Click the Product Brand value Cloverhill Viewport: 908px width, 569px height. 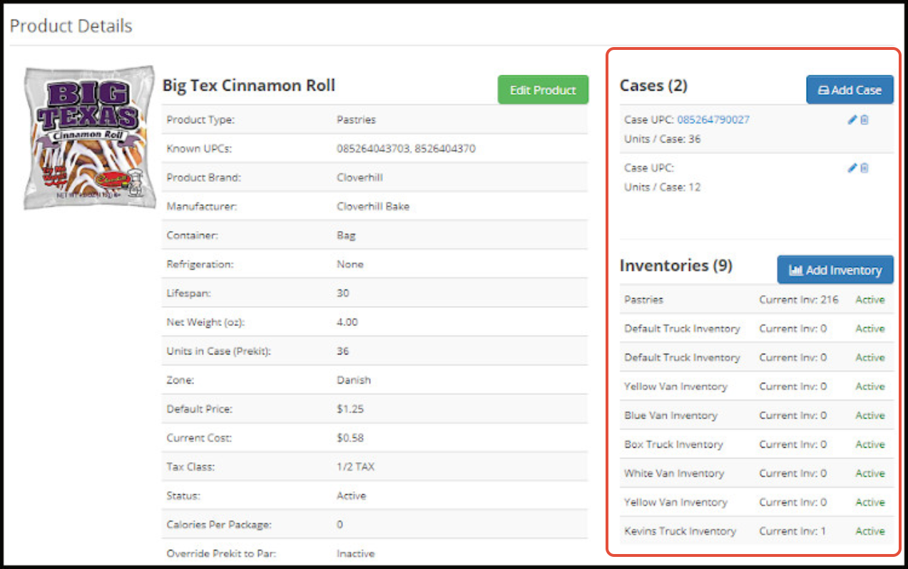pyautogui.click(x=360, y=178)
